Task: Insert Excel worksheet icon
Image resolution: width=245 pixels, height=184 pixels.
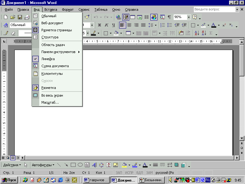Action: pyautogui.click(x=140, y=17)
